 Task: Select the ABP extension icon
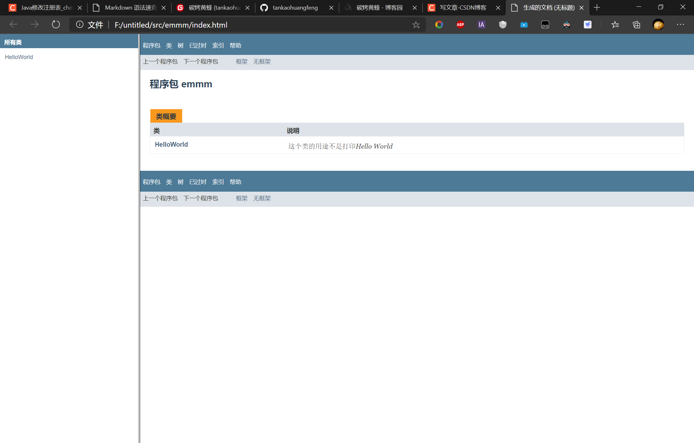click(x=460, y=25)
